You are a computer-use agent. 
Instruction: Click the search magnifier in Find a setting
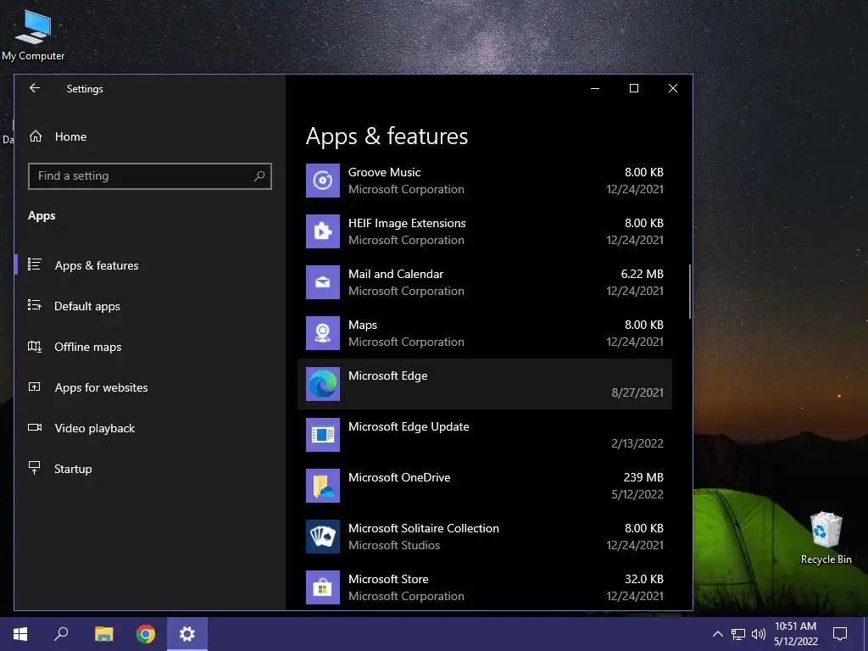pos(259,176)
